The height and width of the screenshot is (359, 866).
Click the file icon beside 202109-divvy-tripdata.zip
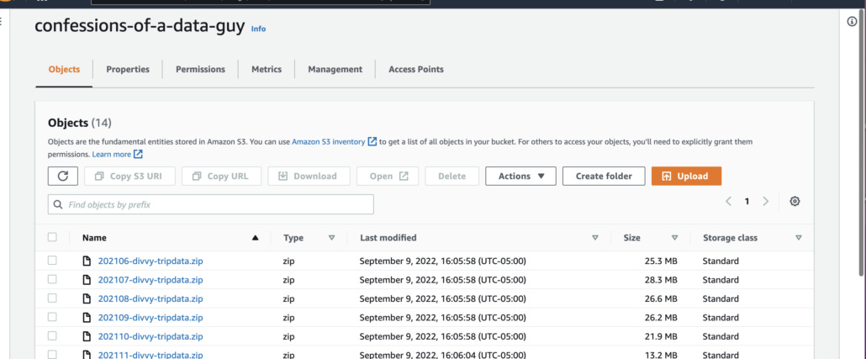coord(86,318)
